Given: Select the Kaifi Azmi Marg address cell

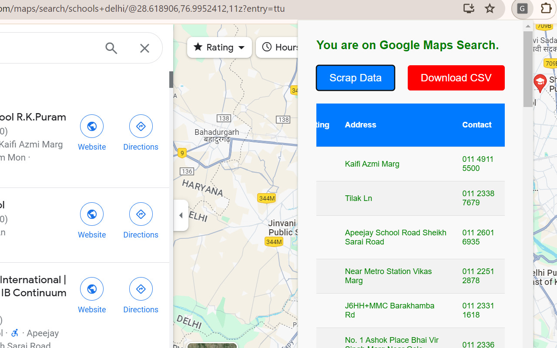Looking at the screenshot, I should point(372,164).
